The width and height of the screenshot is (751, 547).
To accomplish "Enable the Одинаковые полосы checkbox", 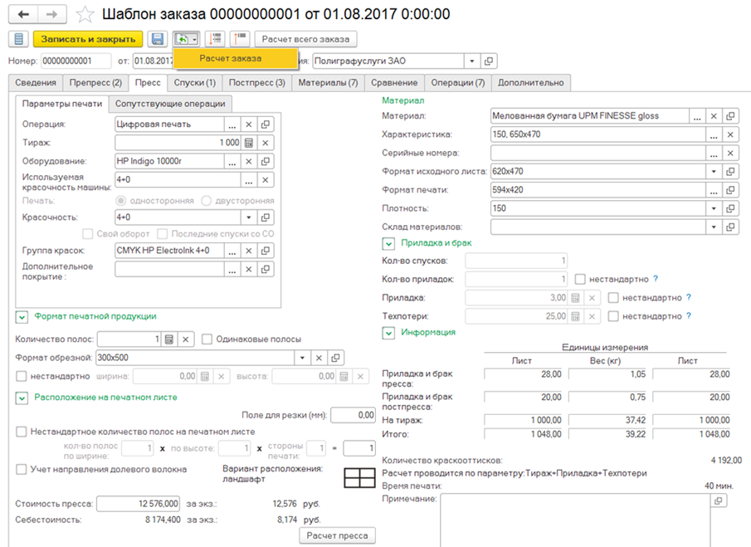I will tap(208, 339).
